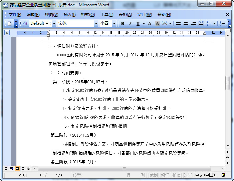Open the 编辑(E) menu
The image size is (234, 181).
click(x=33, y=15)
